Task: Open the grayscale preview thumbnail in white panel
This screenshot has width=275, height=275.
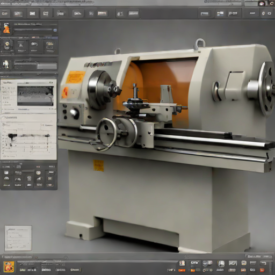Action: [x=35, y=96]
